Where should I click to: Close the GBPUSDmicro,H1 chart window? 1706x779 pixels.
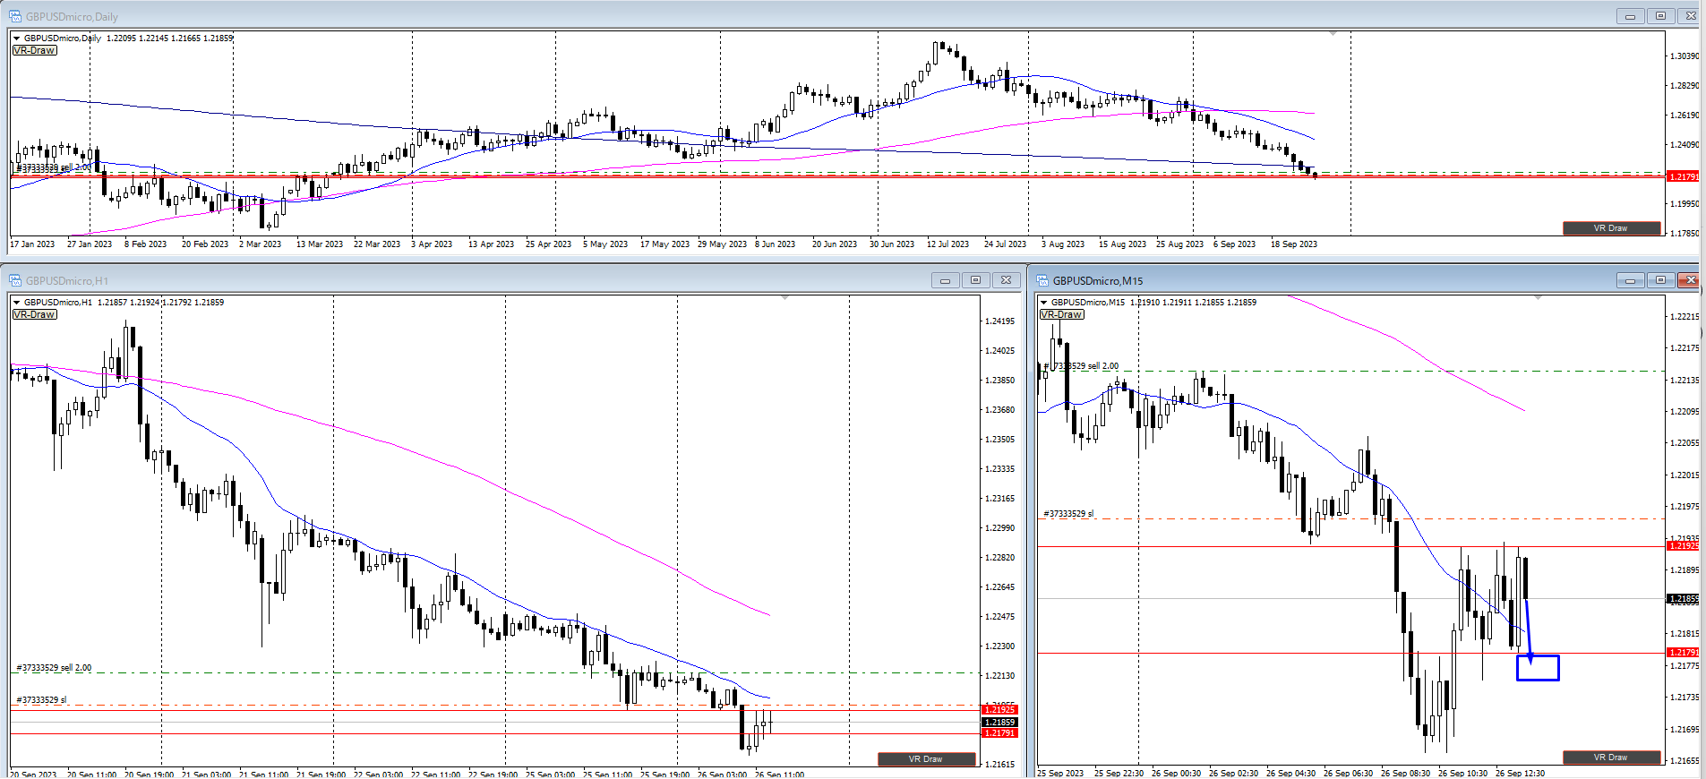pos(1006,280)
